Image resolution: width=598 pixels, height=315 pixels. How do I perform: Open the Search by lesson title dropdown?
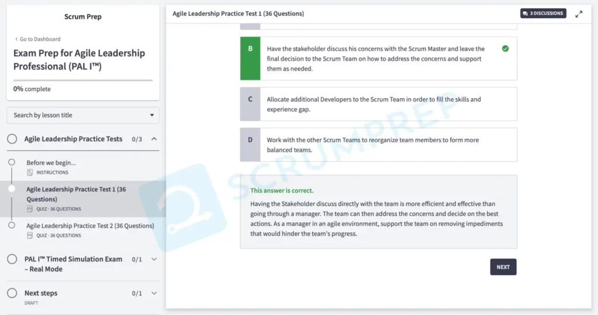[82, 115]
